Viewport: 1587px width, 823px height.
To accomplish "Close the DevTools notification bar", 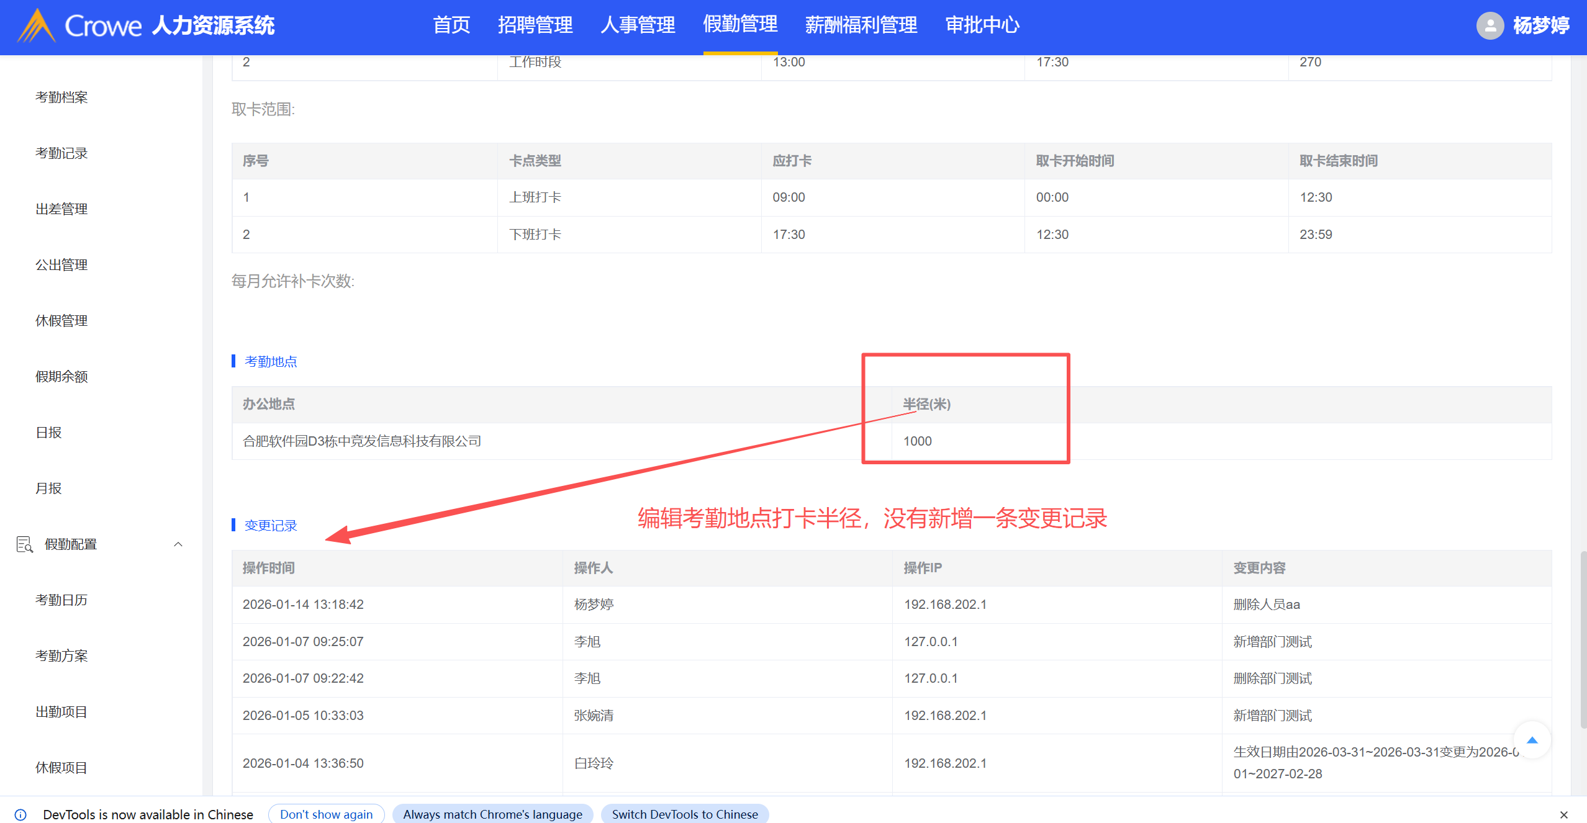I will coord(1563,814).
